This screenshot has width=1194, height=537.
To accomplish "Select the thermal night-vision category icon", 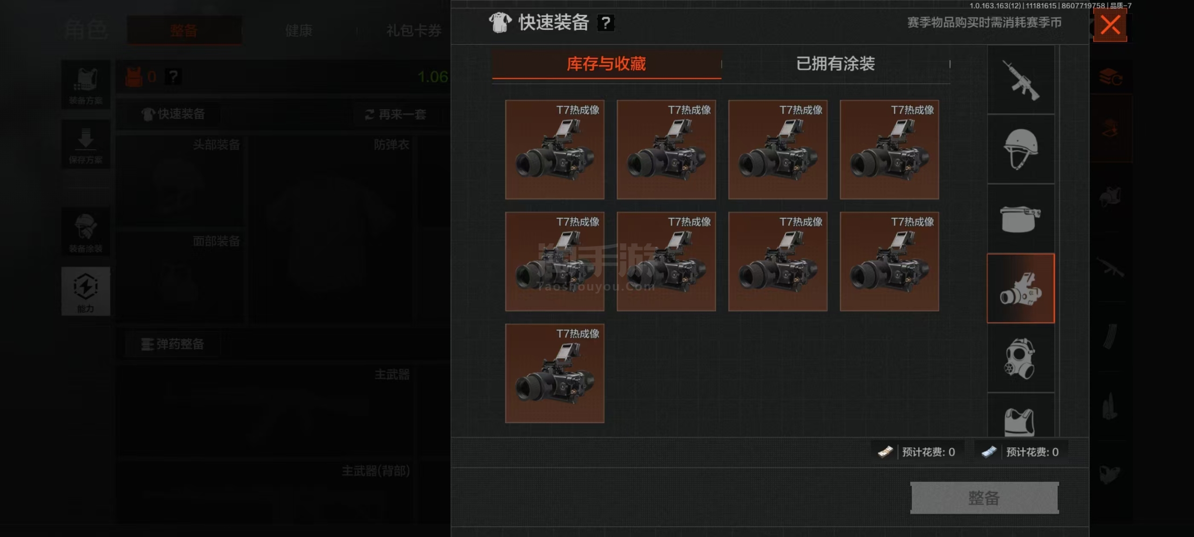I will [x=1020, y=288].
